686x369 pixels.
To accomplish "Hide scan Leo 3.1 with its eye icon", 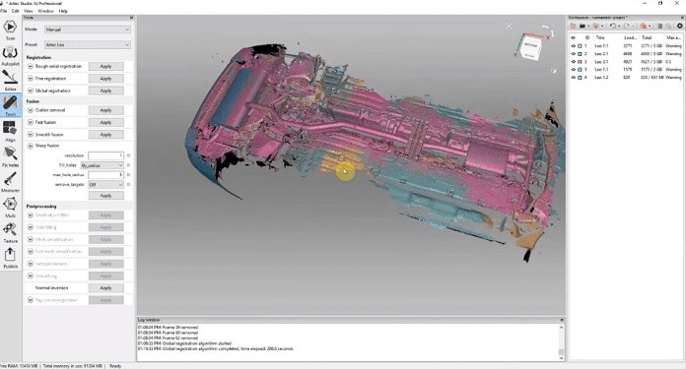I will click(573, 62).
